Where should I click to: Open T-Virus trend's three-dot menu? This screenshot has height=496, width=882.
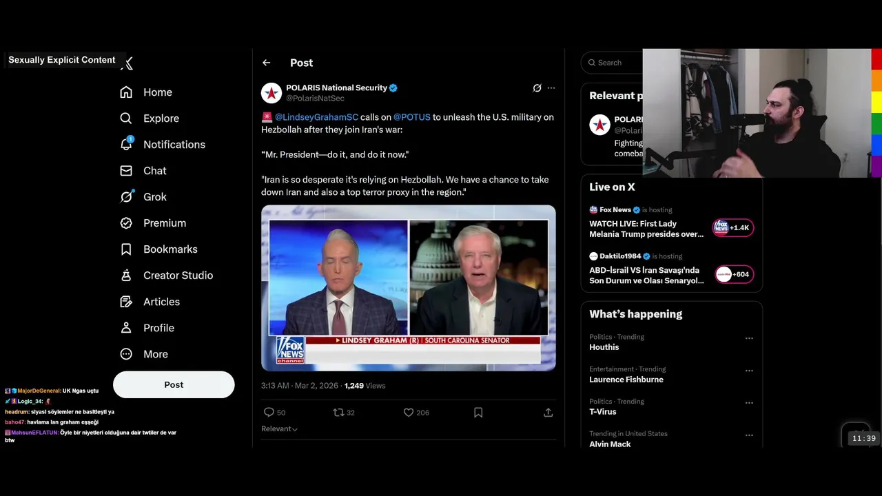click(749, 403)
